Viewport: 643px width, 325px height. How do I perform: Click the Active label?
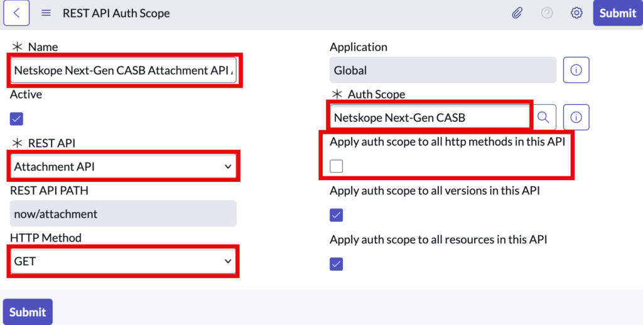26,94
